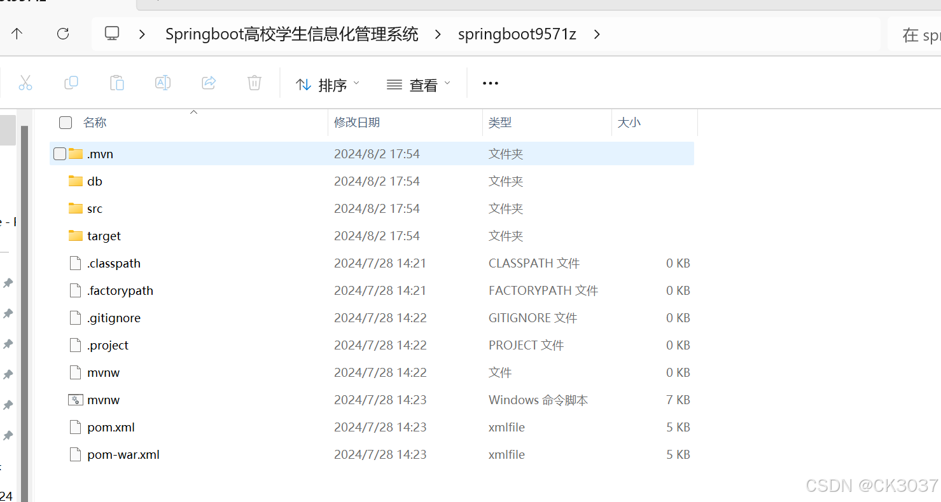This screenshot has height=502, width=941.
Task: Expand the breadcrumb chevron after springboot9571z
Action: click(x=597, y=34)
